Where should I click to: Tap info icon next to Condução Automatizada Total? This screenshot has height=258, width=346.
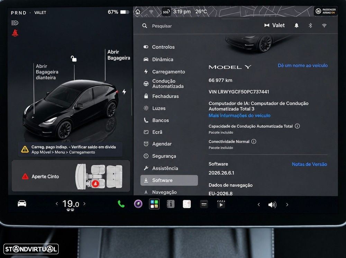297,126
